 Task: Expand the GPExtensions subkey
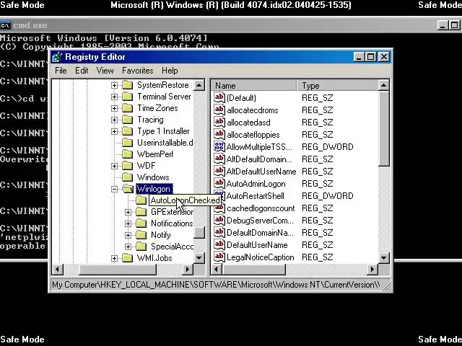[x=128, y=212]
